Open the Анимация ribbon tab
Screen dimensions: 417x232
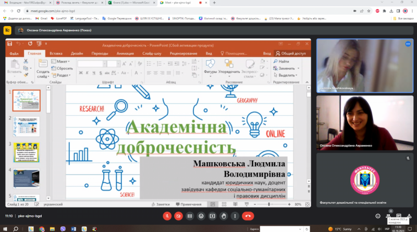(x=125, y=54)
